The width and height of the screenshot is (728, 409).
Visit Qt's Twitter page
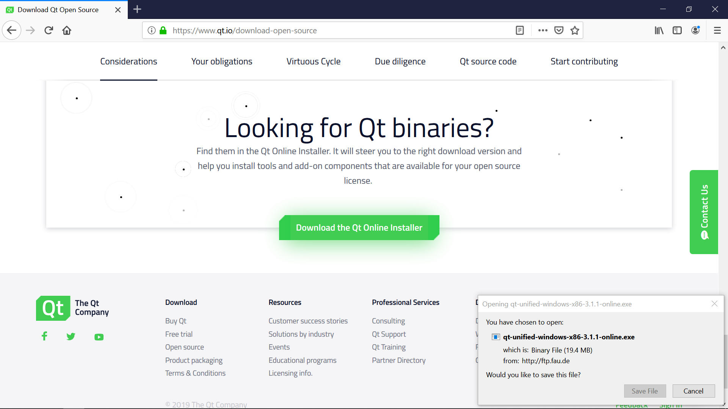click(x=71, y=336)
